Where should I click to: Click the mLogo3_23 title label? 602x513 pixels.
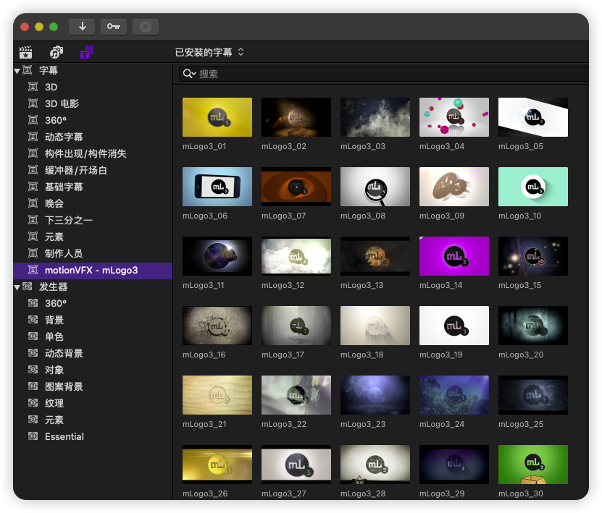point(363,424)
